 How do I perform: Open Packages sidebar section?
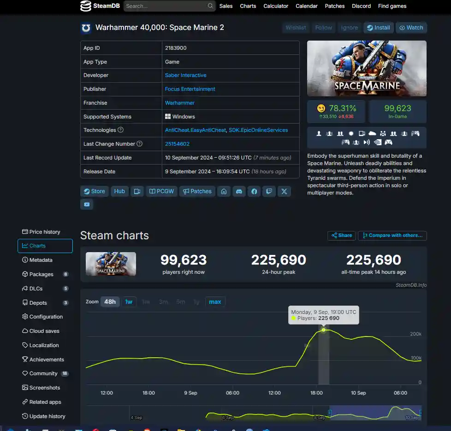tap(45, 274)
